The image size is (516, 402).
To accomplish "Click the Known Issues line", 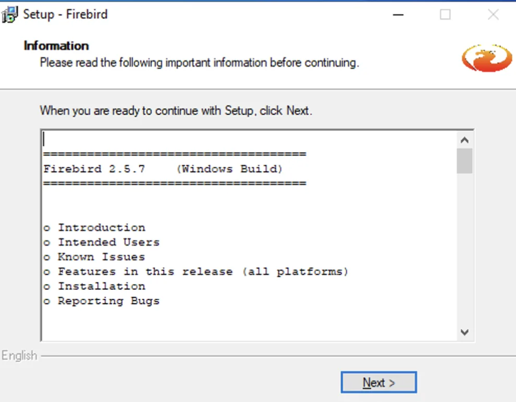I will click(x=94, y=257).
